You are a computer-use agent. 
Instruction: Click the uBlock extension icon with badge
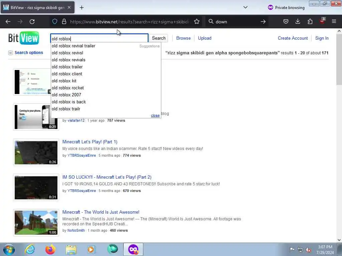322,21
